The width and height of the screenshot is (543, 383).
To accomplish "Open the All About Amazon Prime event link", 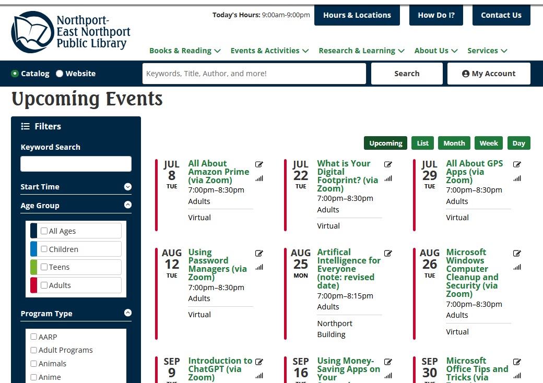I will (x=219, y=172).
